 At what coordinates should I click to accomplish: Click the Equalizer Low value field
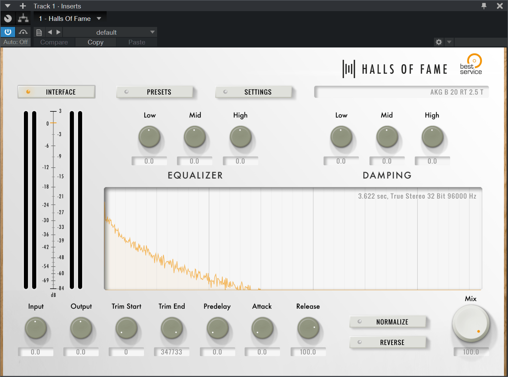tap(149, 161)
